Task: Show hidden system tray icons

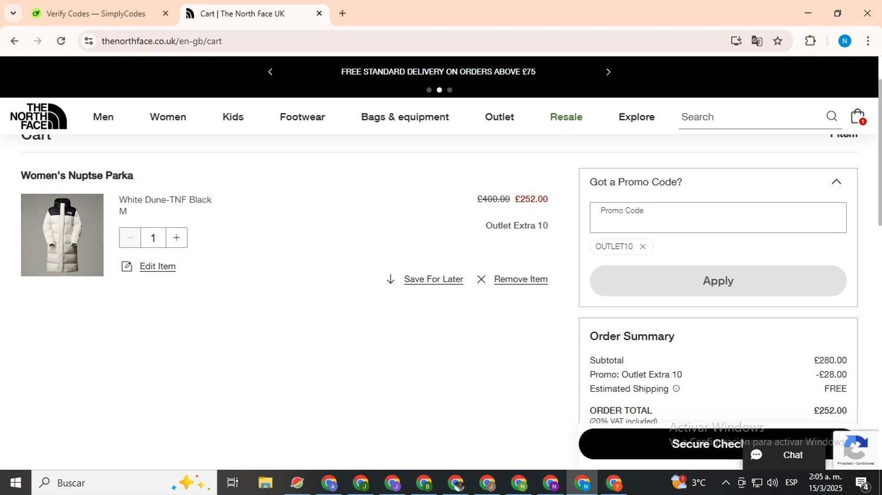Action: click(x=726, y=483)
